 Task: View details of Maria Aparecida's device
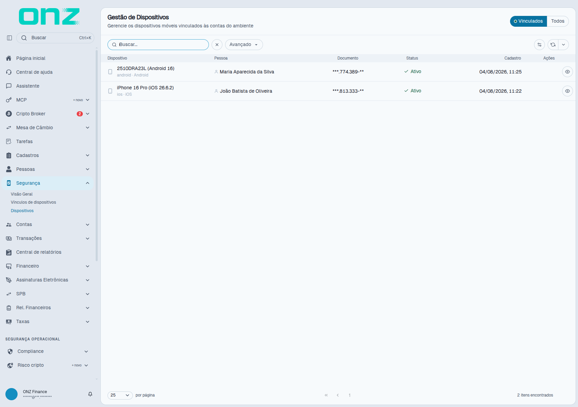pos(568,72)
